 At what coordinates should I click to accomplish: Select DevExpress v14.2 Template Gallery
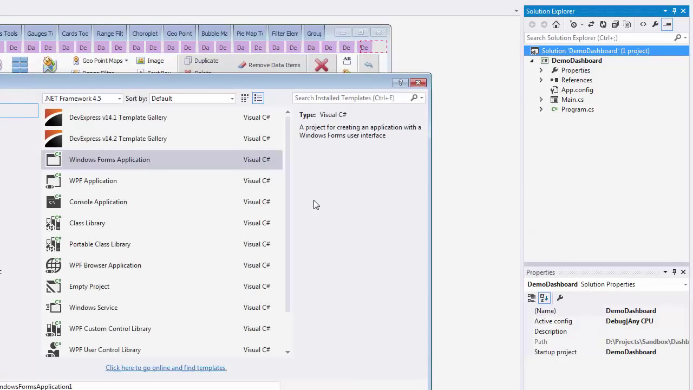pyautogui.click(x=162, y=139)
